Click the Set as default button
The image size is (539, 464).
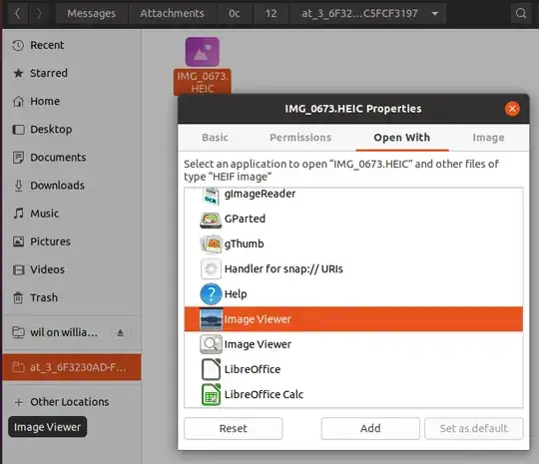(x=474, y=429)
